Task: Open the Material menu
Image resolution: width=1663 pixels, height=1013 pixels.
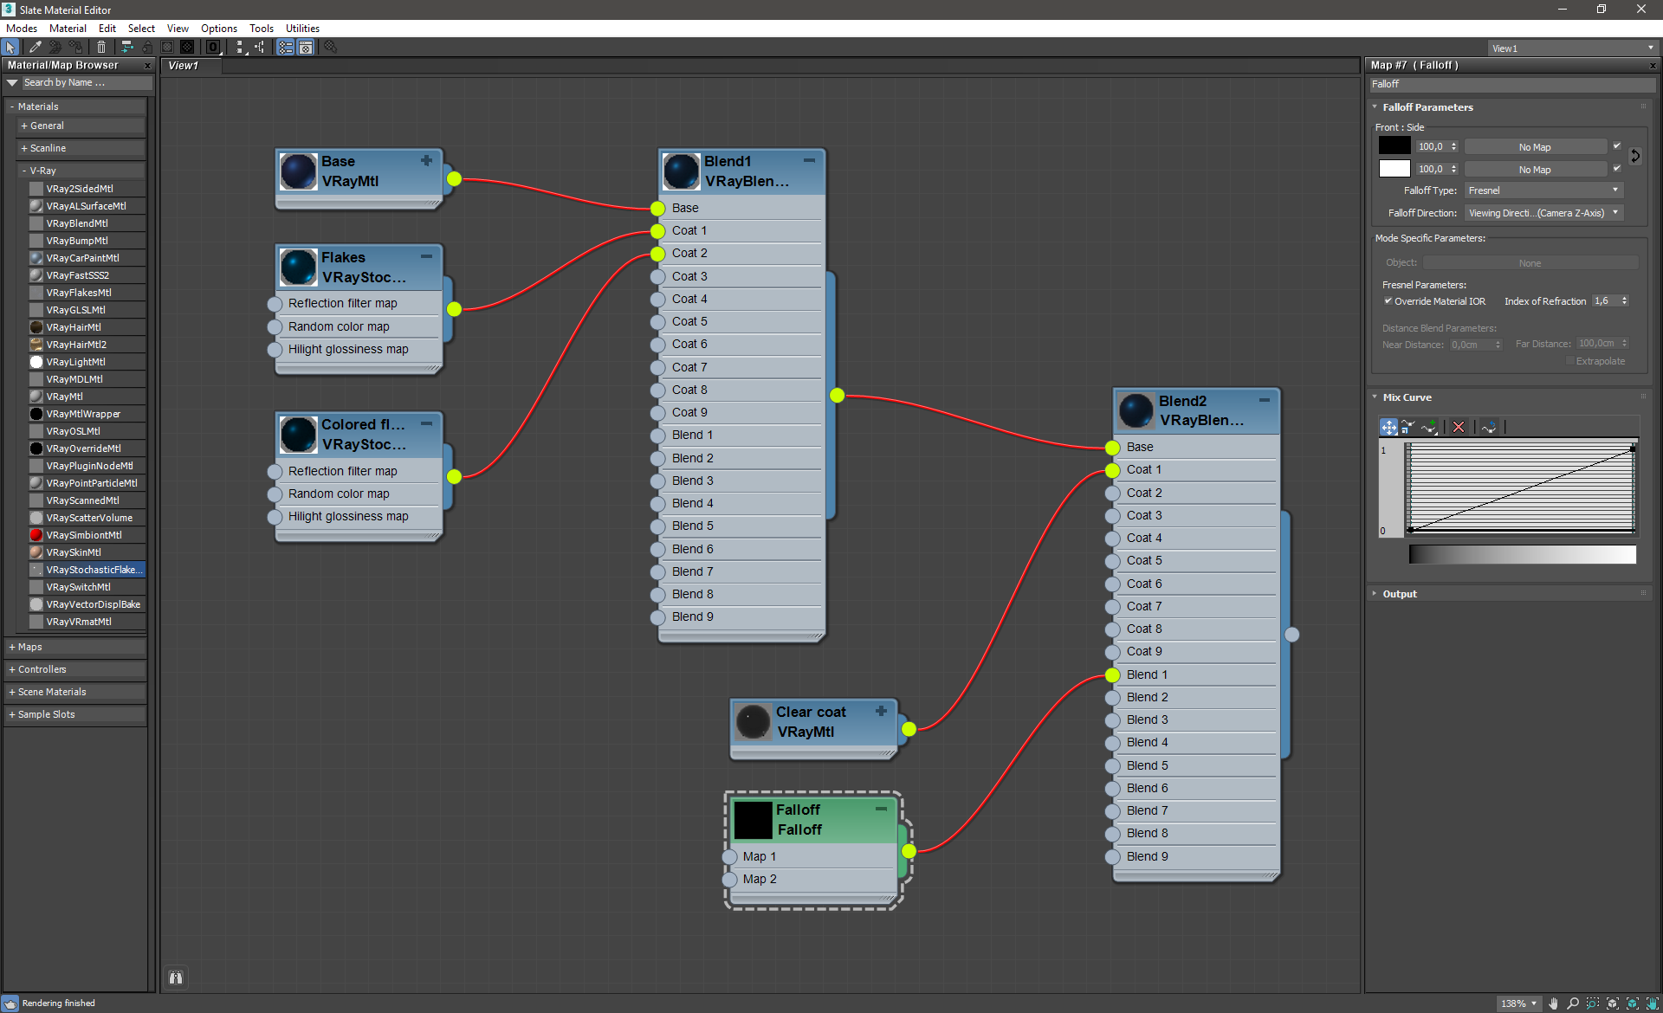Action: 68,29
